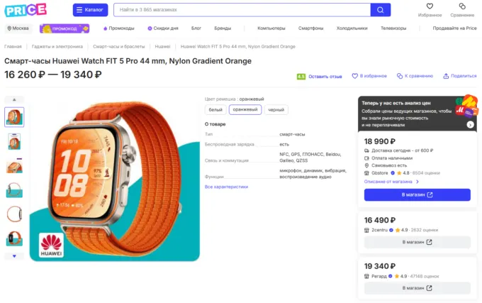Click the промокод promo banner
Viewport: 482px width, 303px height.
coord(65,28)
